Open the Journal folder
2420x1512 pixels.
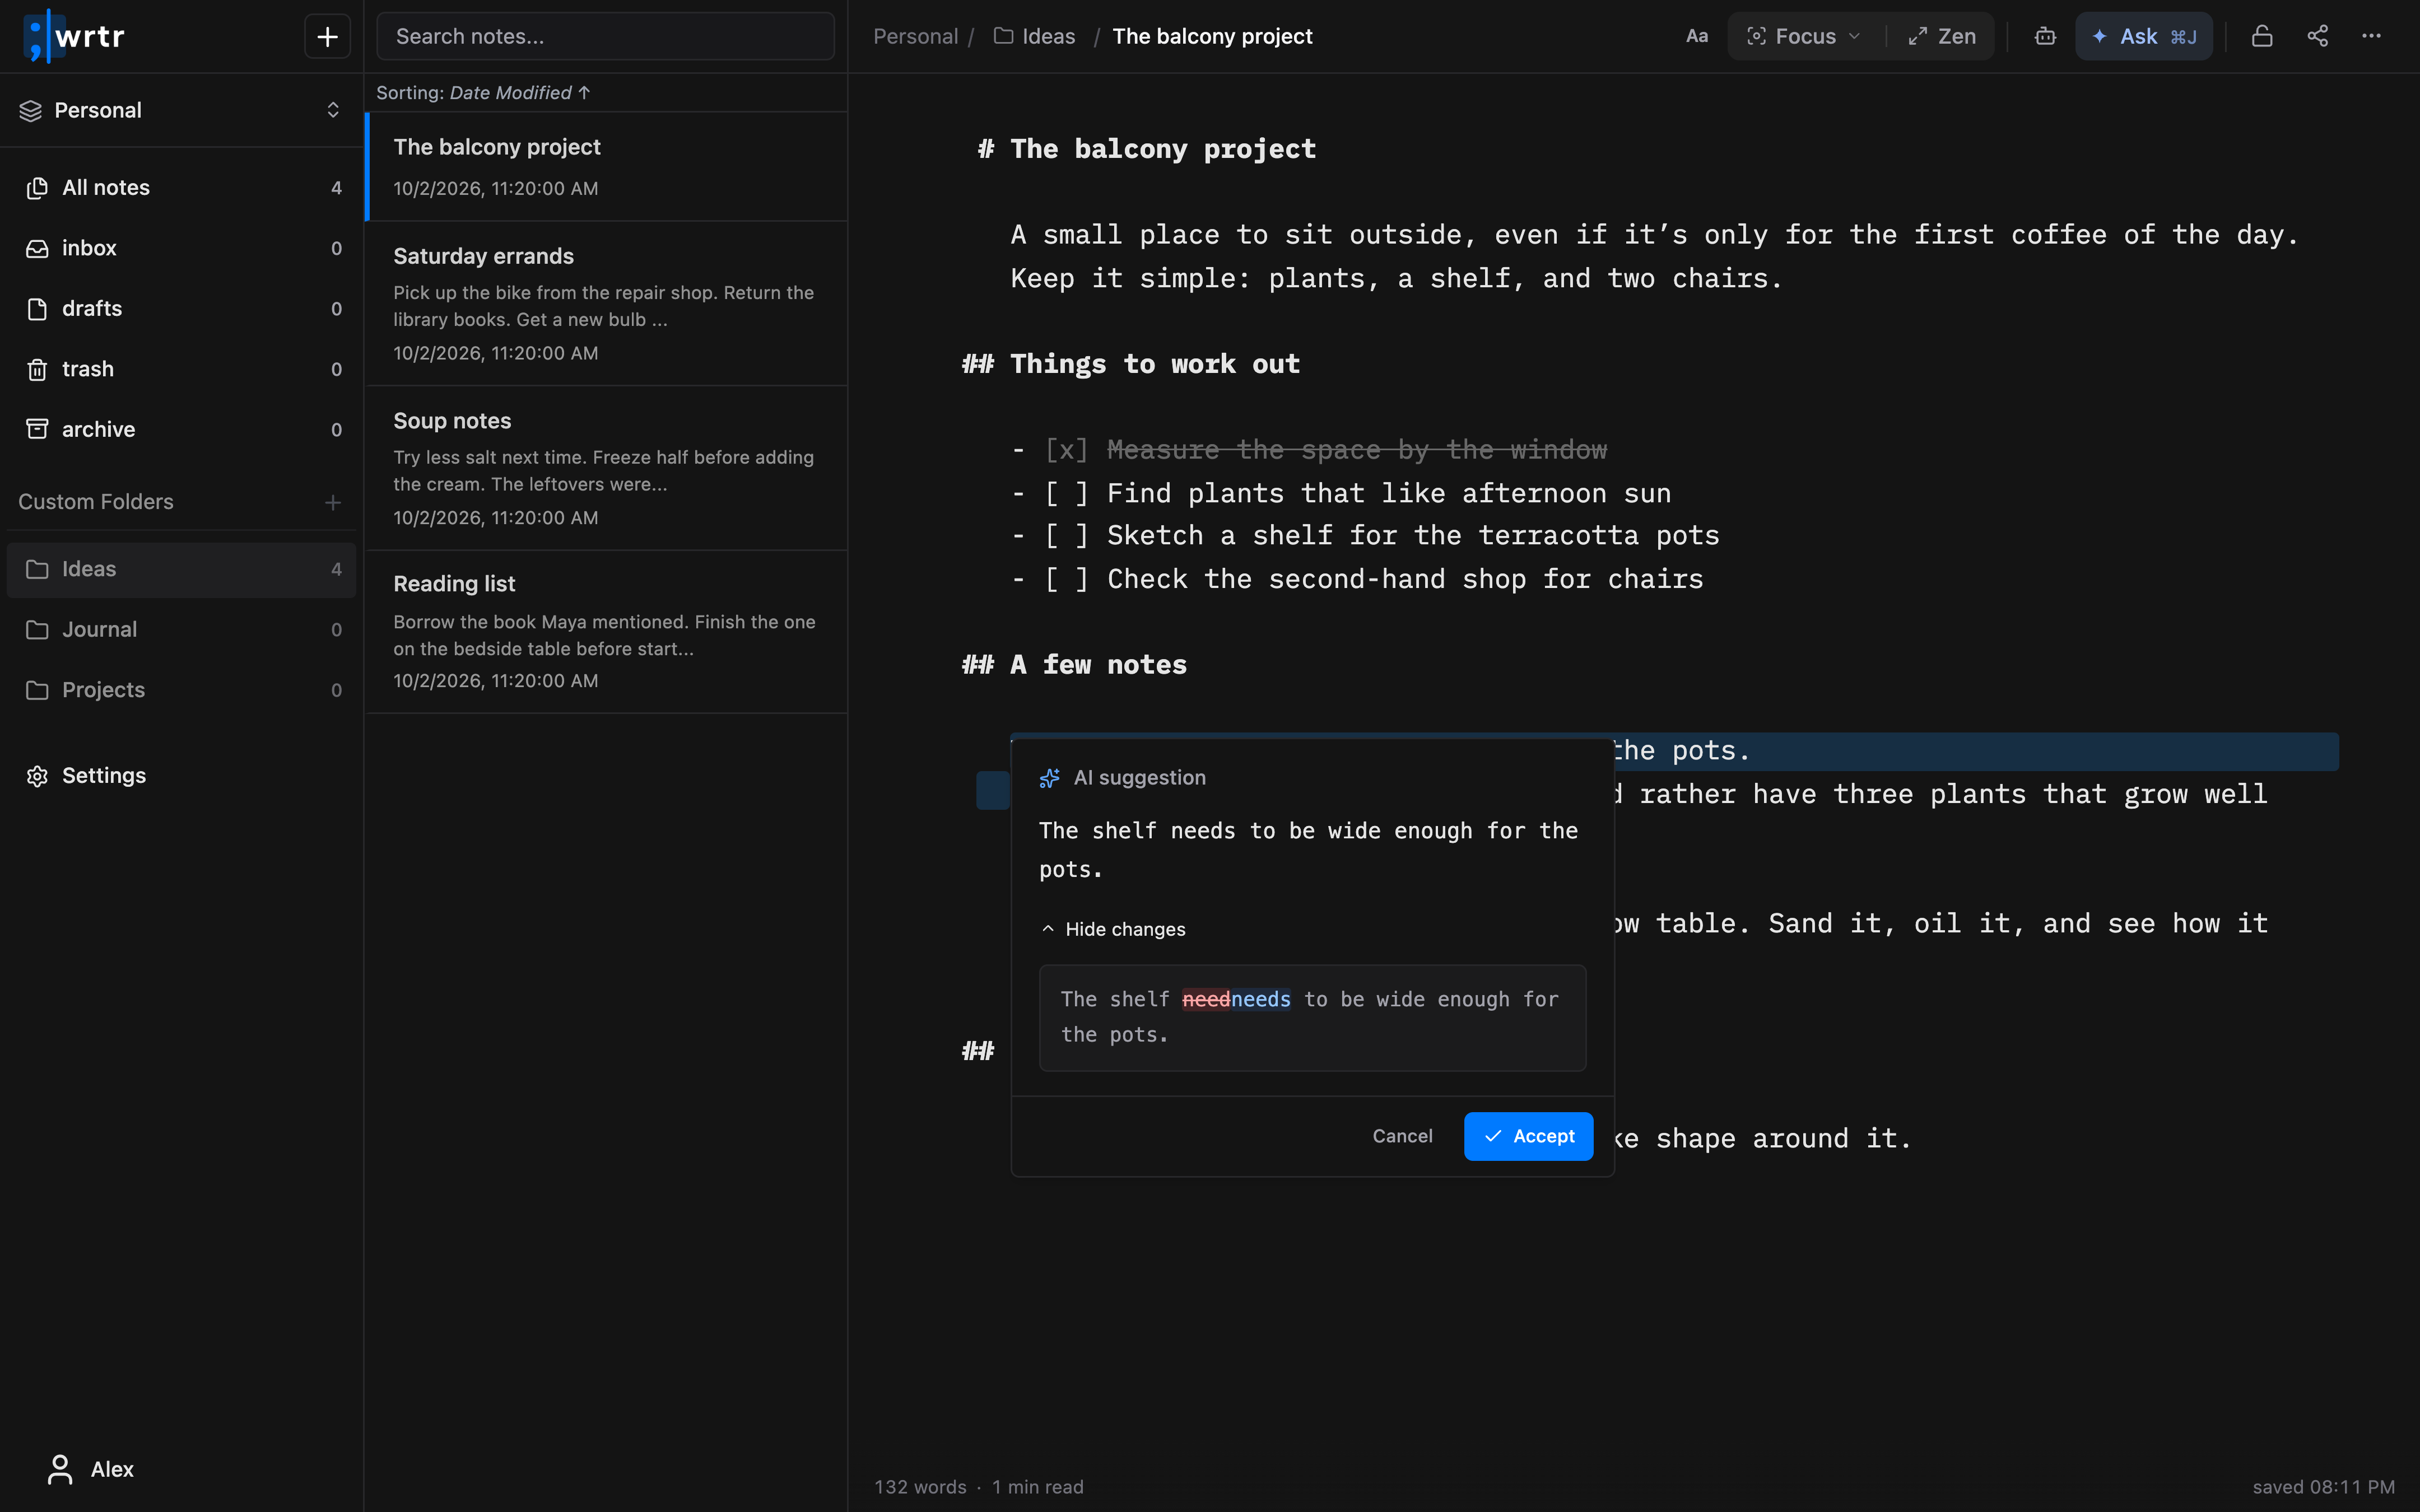pyautogui.click(x=182, y=630)
